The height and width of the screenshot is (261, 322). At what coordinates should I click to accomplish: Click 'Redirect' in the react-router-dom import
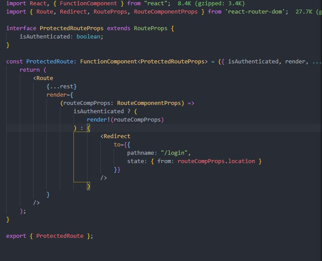(x=73, y=12)
